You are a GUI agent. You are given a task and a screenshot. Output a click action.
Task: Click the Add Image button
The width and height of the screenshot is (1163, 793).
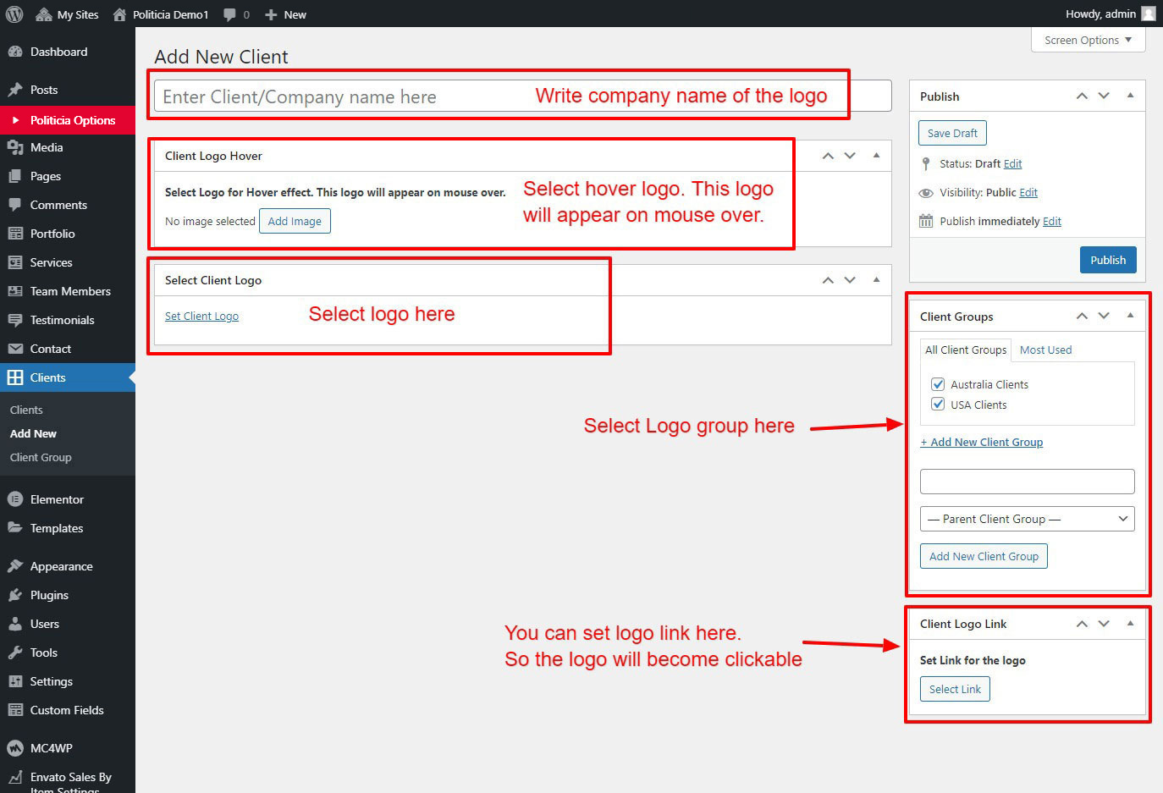[x=295, y=221]
